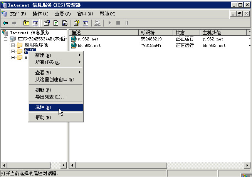252x177 pixels.
Task: Click the Start item play arrow
Action: [110, 23]
